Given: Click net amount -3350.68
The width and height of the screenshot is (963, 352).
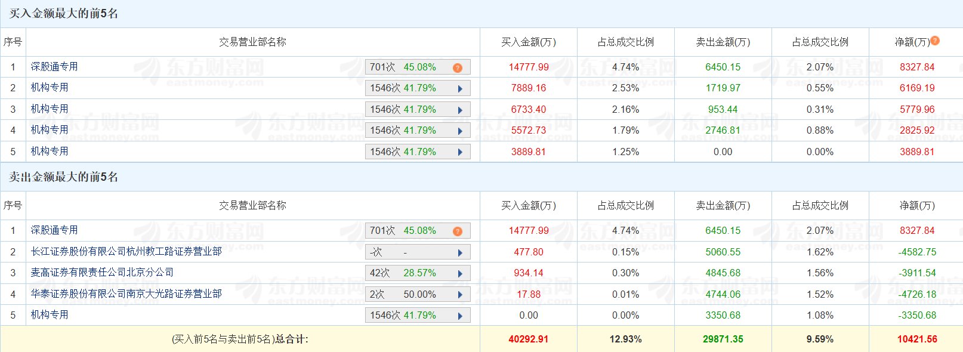Looking at the screenshot, I should pyautogui.click(x=917, y=315).
